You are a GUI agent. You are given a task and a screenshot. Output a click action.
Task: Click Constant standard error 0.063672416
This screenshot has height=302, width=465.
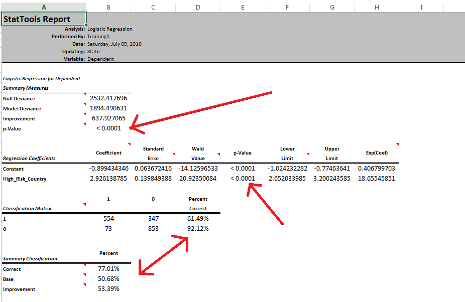click(x=153, y=169)
